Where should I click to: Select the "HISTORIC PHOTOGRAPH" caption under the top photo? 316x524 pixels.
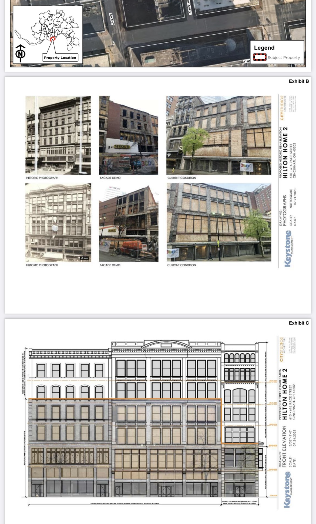coord(42,178)
